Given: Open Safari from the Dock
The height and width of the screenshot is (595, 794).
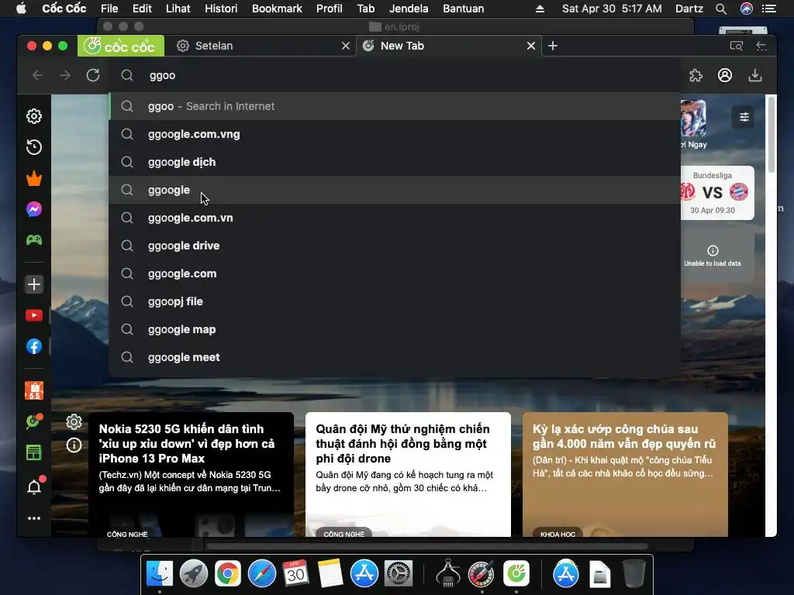Looking at the screenshot, I should click(262, 574).
